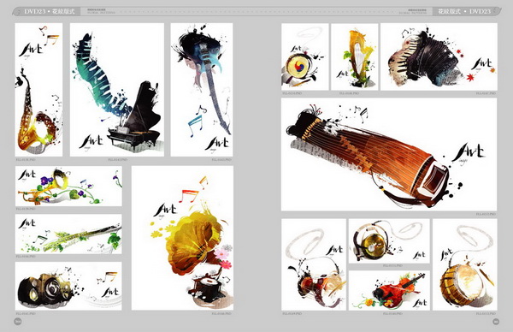Click the right page header '花纹版式 • DVD23'
513x332 pixels.
pos(464,11)
